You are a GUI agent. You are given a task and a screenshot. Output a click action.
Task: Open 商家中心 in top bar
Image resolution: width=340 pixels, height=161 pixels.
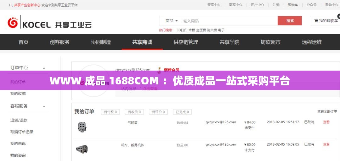[x=236, y=5]
